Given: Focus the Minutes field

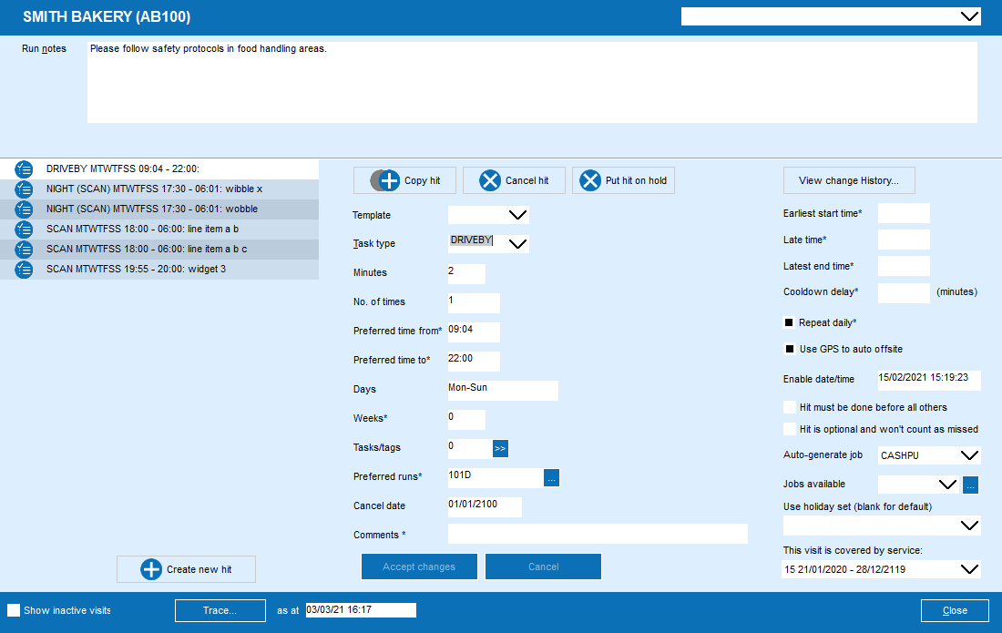Looking at the screenshot, I should [466, 273].
